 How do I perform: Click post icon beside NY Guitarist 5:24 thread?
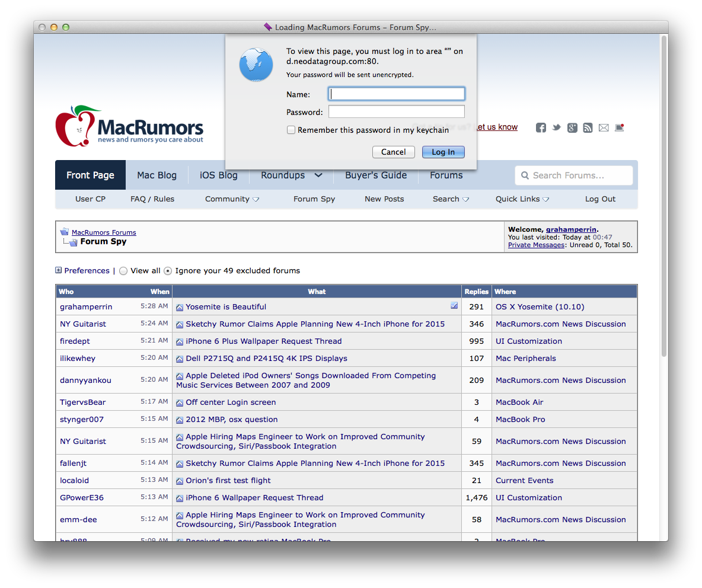[180, 324]
